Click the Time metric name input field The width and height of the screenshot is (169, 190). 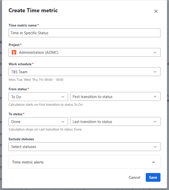(84, 33)
